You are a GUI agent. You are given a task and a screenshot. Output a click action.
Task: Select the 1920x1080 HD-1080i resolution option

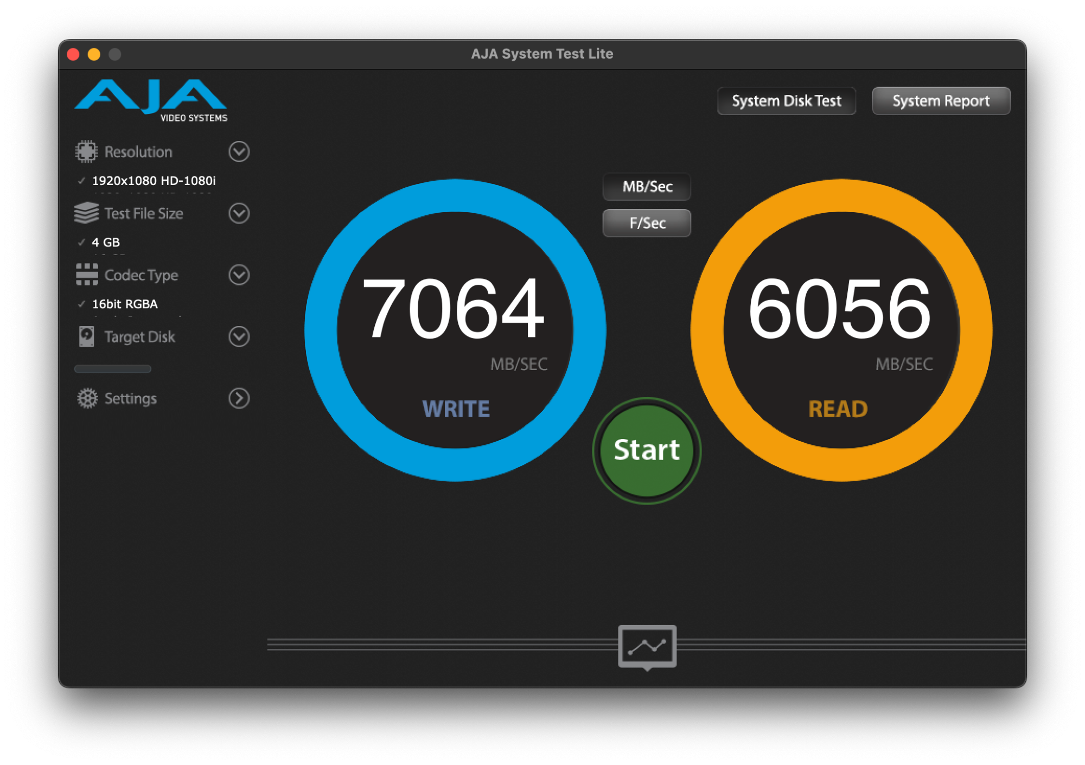click(154, 181)
